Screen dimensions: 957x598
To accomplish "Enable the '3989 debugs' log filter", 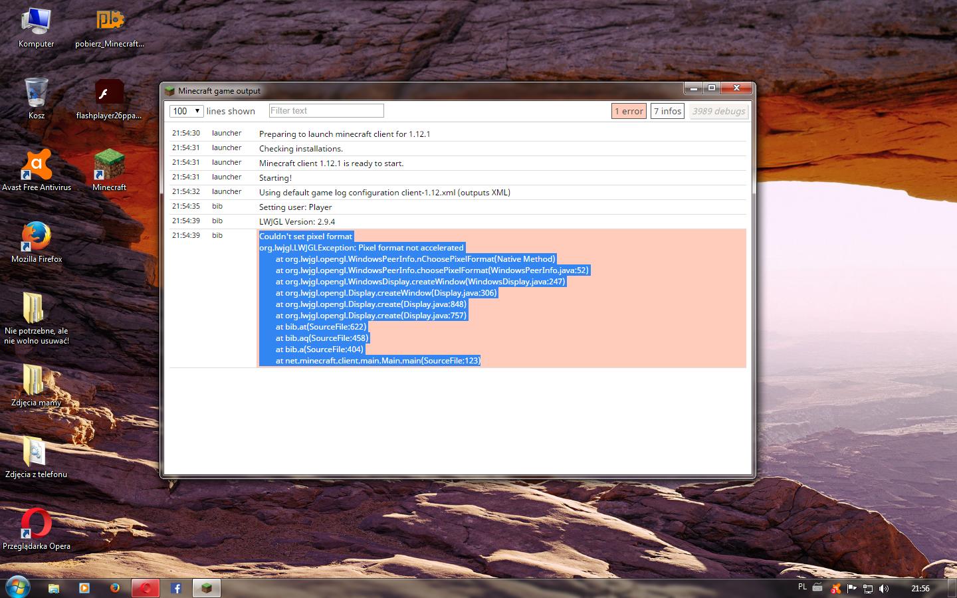I will [718, 111].
